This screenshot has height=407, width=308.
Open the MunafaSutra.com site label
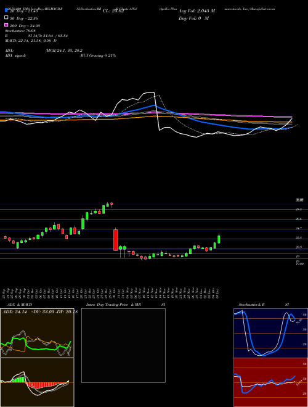[x=262, y=9]
